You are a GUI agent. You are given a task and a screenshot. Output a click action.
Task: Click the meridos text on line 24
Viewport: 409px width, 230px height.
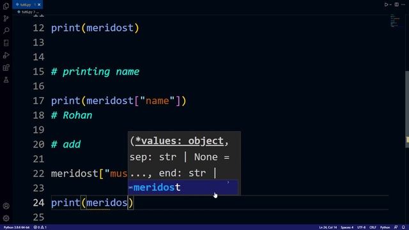pyautogui.click(x=107, y=203)
